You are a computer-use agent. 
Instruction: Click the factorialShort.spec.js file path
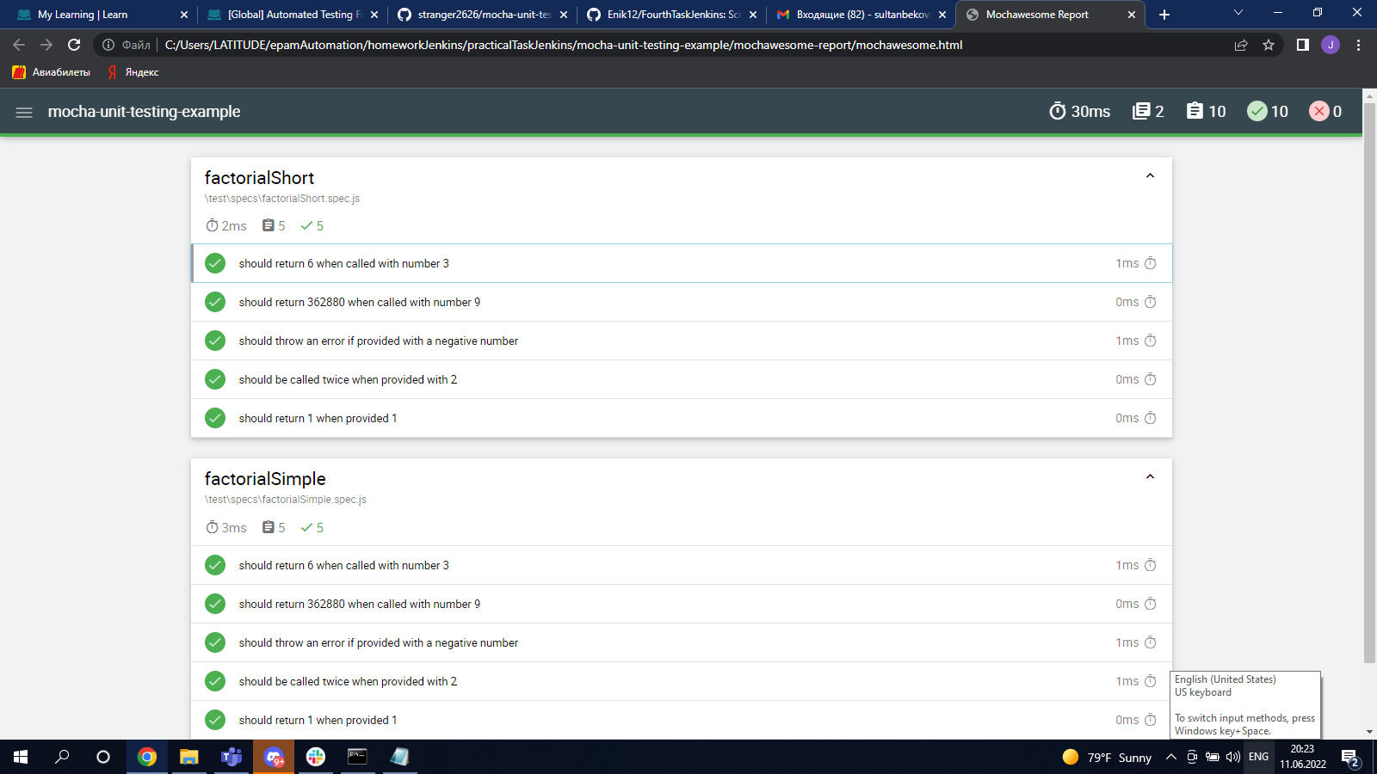coord(282,199)
